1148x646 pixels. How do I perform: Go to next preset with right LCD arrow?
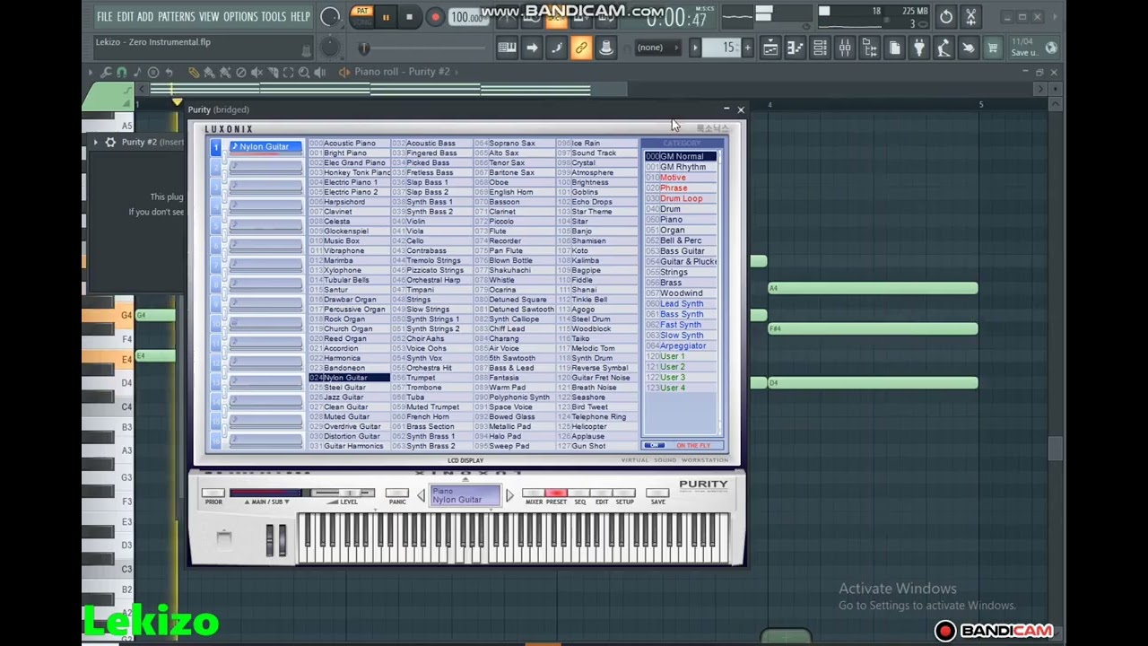(509, 495)
